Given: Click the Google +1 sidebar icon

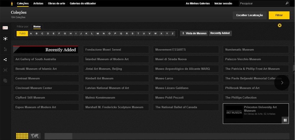Looking at the screenshot, I should tap(5, 28).
